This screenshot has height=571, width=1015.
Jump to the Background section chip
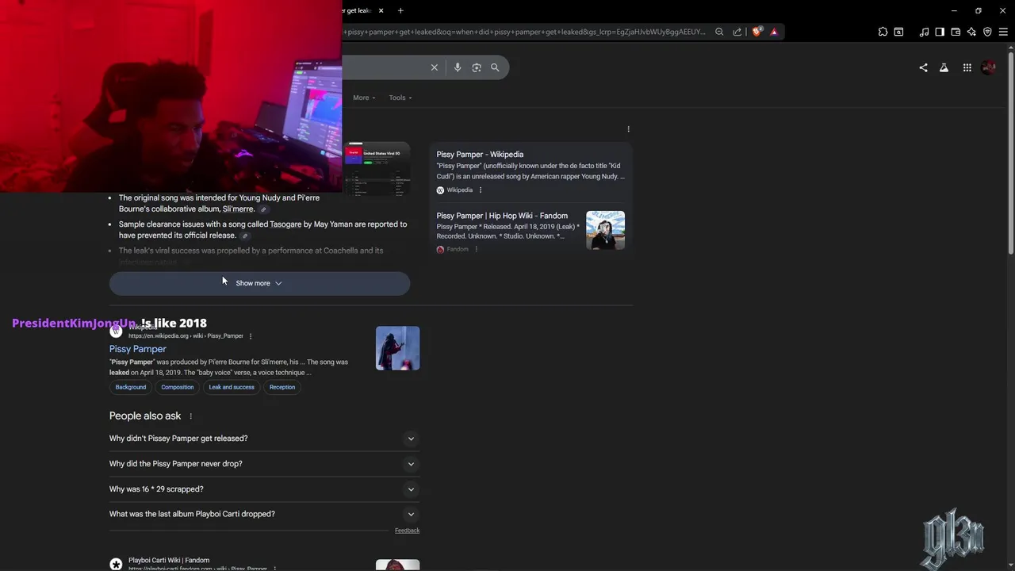pos(131,387)
